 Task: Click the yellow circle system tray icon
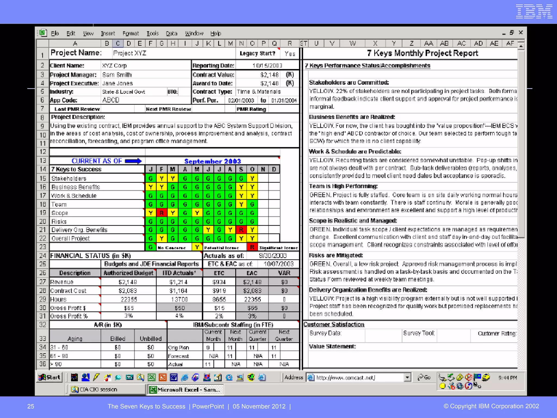coord(442,386)
